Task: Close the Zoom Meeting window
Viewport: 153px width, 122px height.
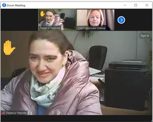Action: [147, 5]
